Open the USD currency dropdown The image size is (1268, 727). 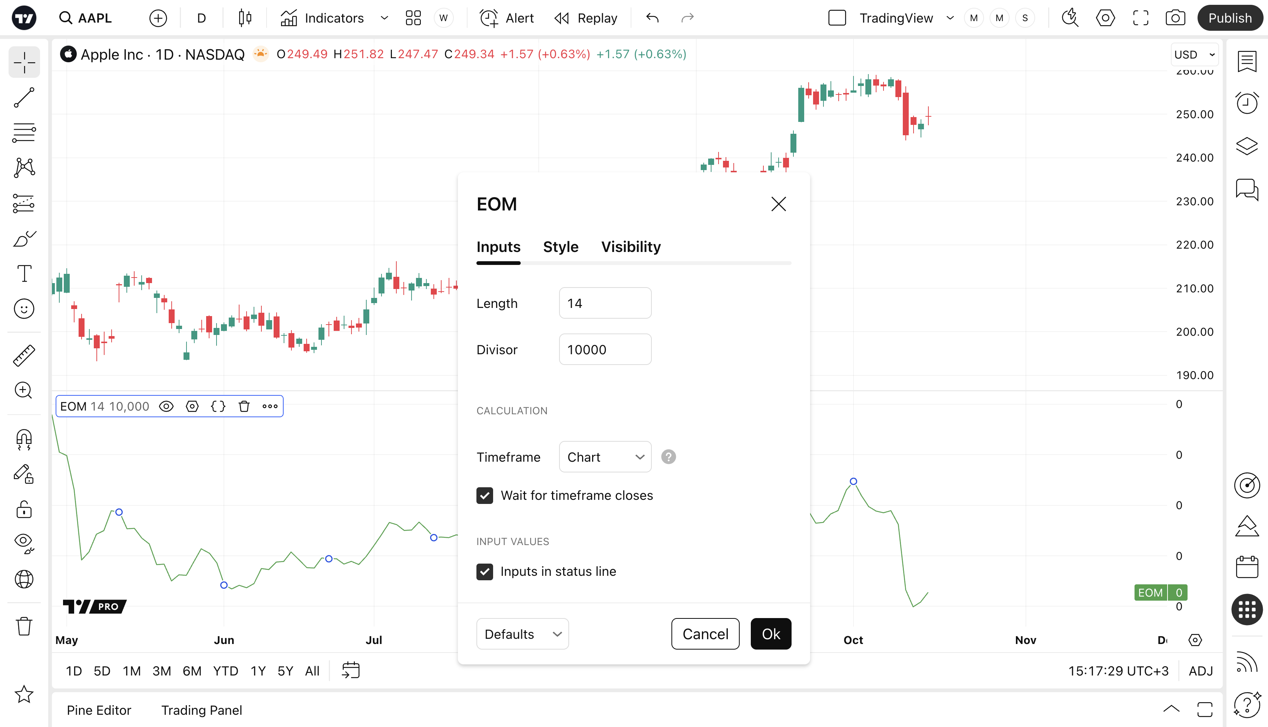click(1194, 54)
